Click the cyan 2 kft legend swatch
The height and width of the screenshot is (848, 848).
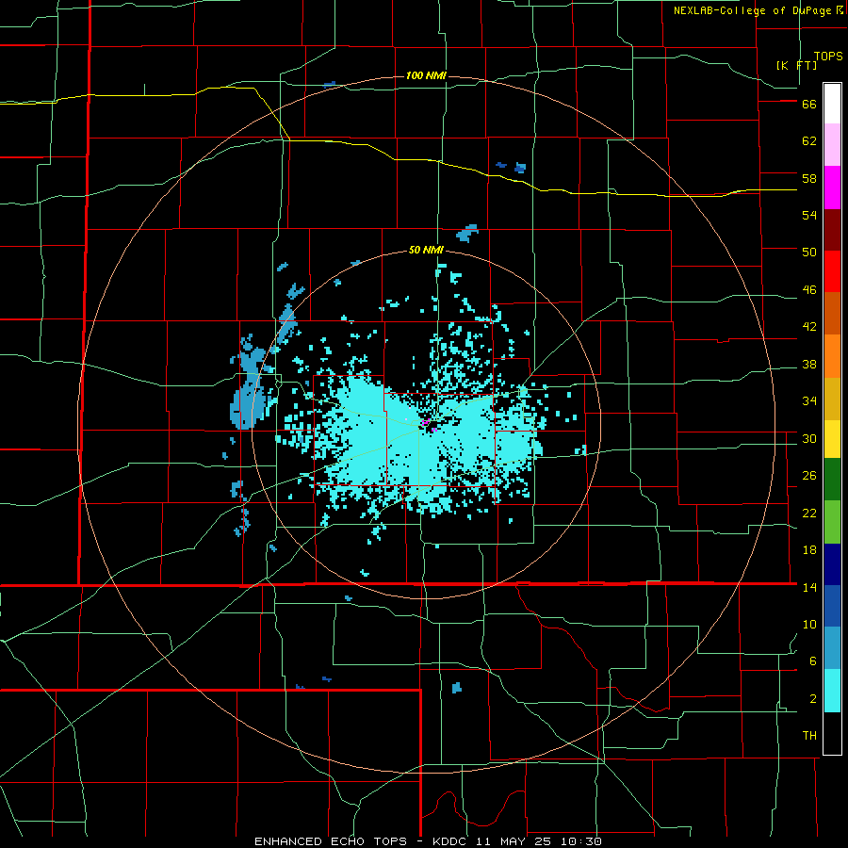[x=832, y=691]
